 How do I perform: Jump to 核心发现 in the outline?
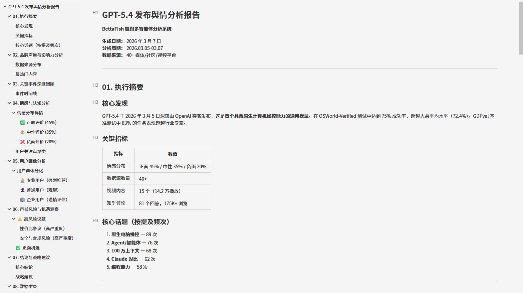[x=24, y=26]
